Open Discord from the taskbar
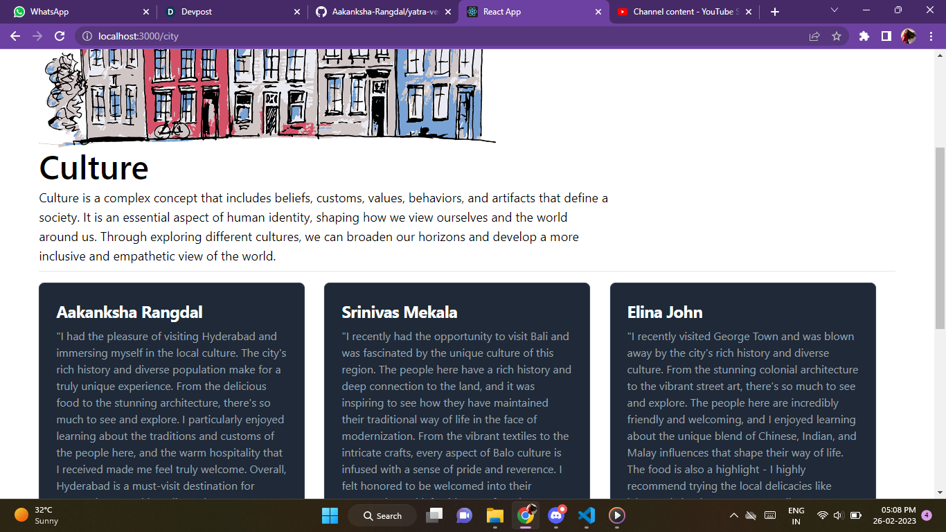The height and width of the screenshot is (532, 946). point(556,515)
